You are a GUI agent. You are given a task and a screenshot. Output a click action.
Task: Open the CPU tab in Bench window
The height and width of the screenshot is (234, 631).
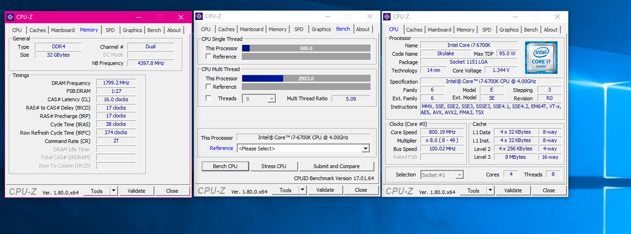(x=206, y=29)
